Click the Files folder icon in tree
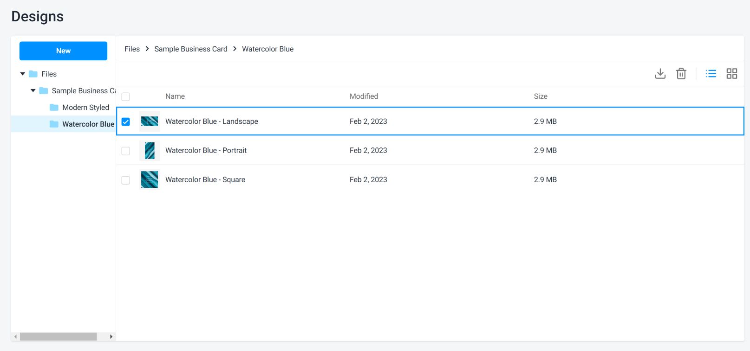 tap(33, 74)
